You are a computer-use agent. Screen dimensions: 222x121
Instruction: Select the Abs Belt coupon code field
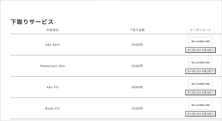(x=201, y=41)
